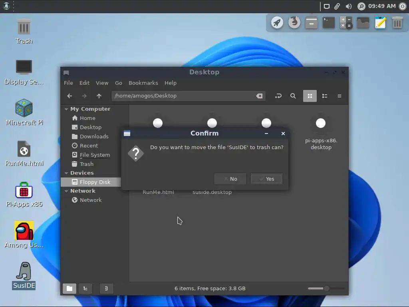Screen dimensions: 409x307
Task: Open the Trash desktop icon
Action: (24, 31)
